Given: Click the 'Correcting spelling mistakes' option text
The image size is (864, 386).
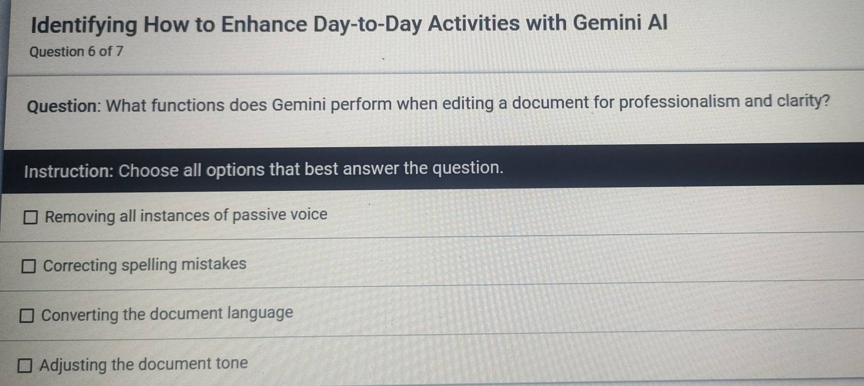Looking at the screenshot, I should [145, 264].
